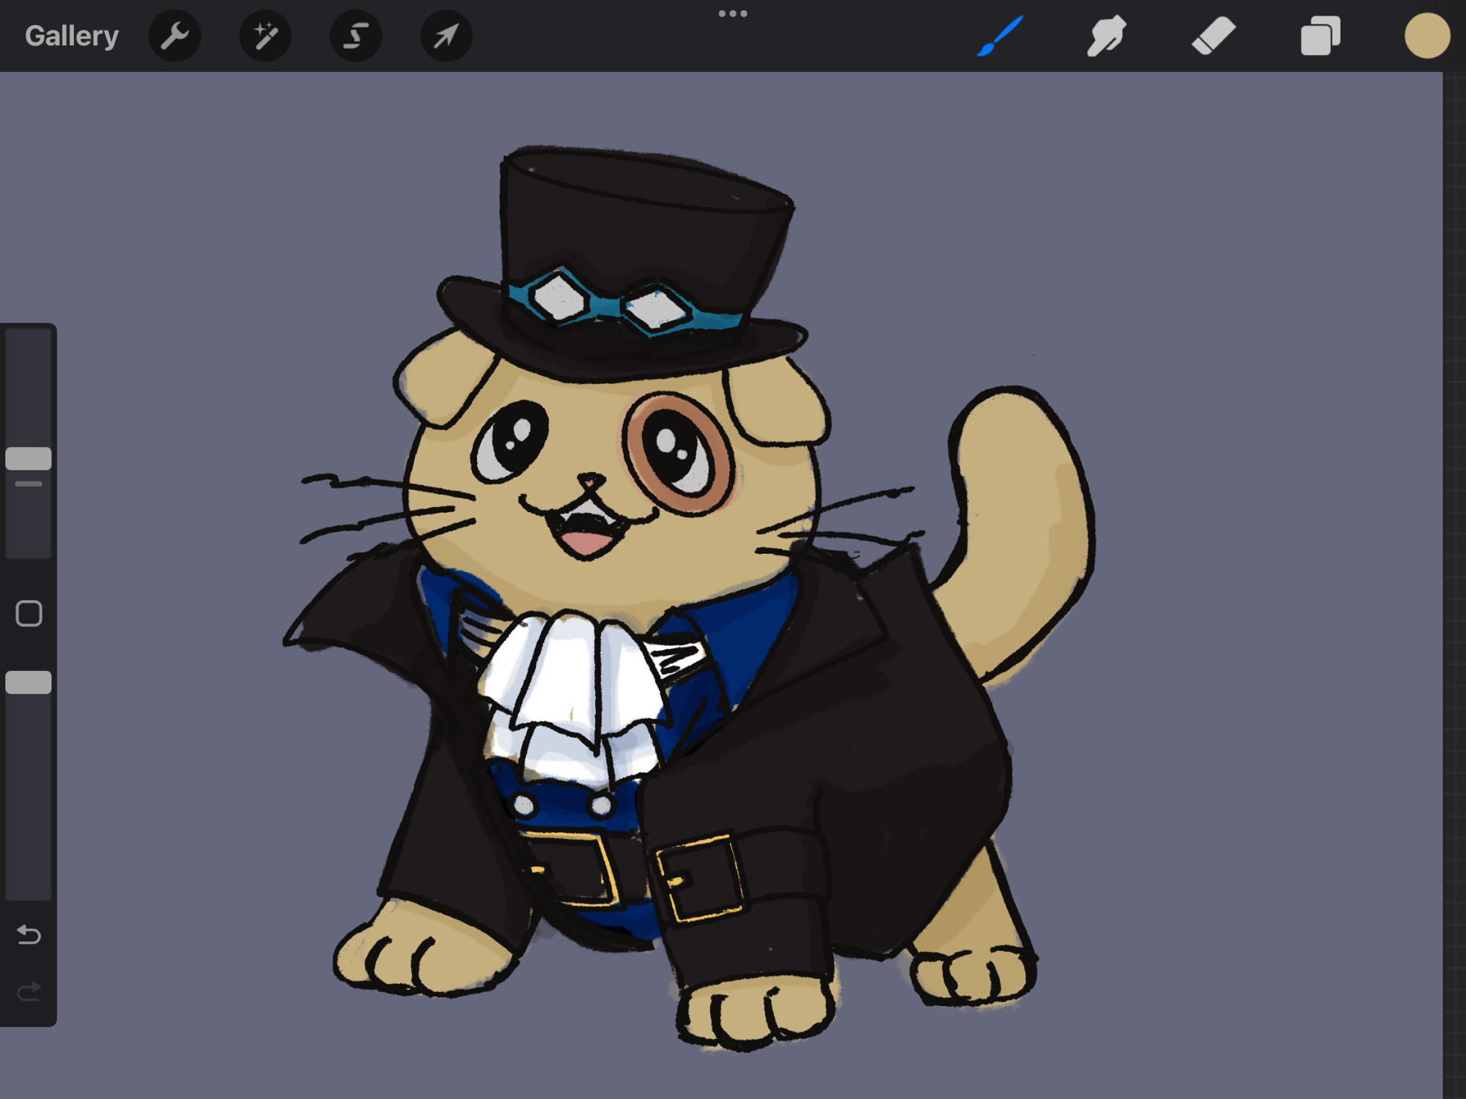Screen dimensions: 1466x1099
Task: Tap the cat's top hat on canvas
Action: 623,264
